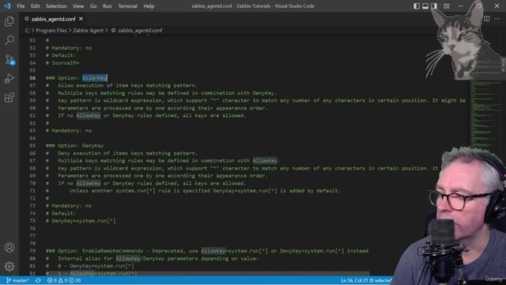Click highlighted AllowKey on line 61
Image resolution: width=506 pixels, height=285 pixels.
click(89, 116)
